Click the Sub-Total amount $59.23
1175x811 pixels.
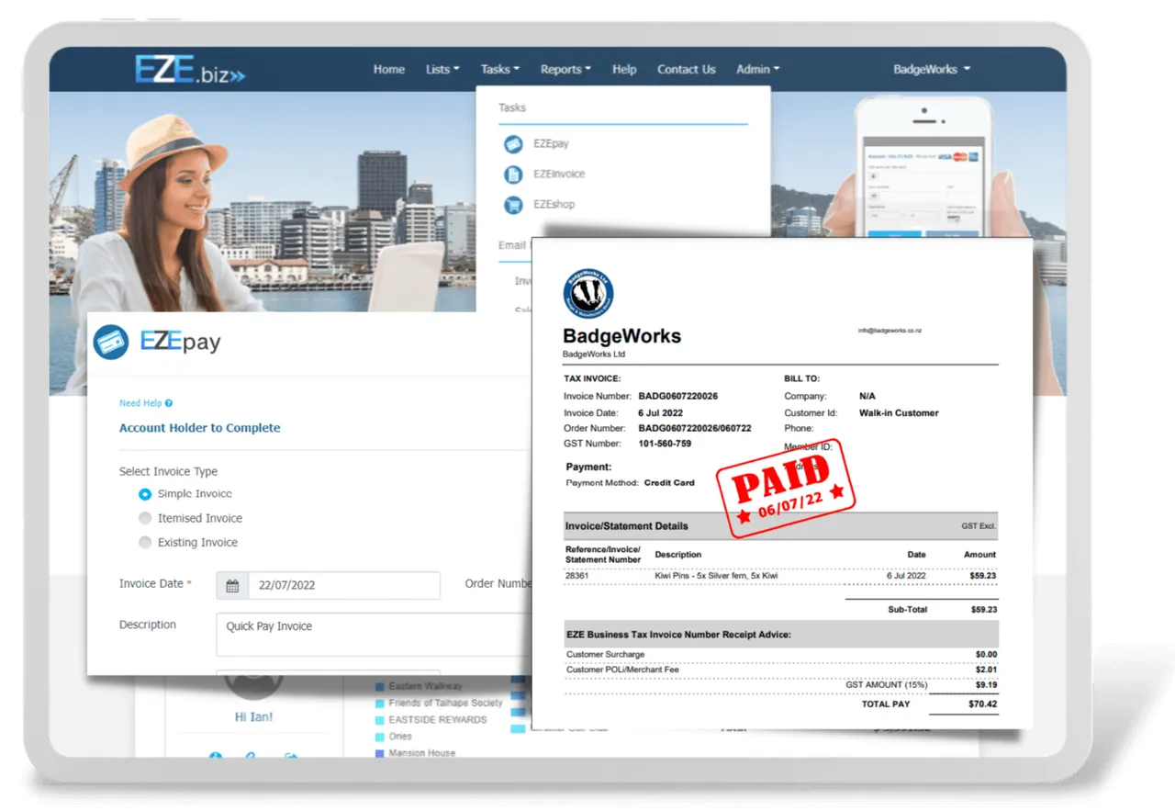[983, 610]
